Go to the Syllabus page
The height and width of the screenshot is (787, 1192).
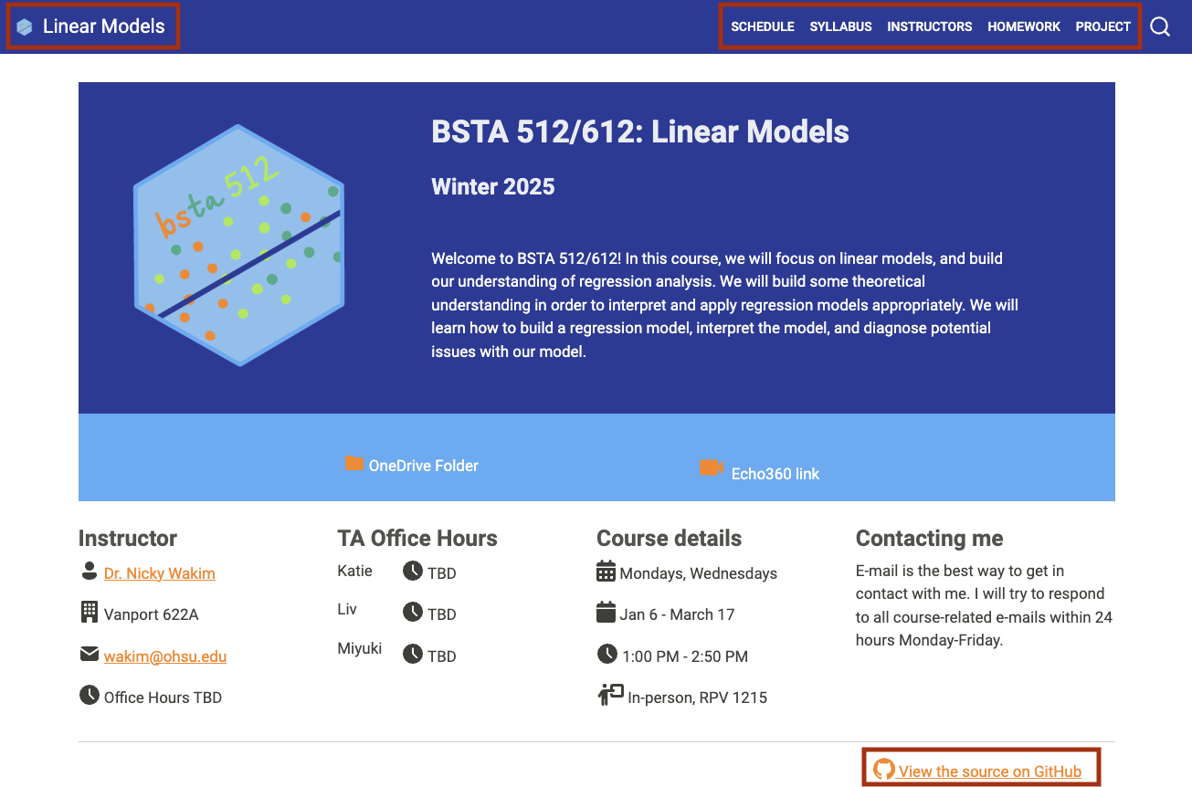[840, 26]
